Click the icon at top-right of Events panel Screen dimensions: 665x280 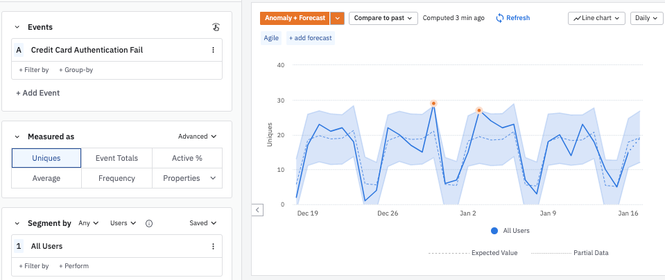coord(216,27)
